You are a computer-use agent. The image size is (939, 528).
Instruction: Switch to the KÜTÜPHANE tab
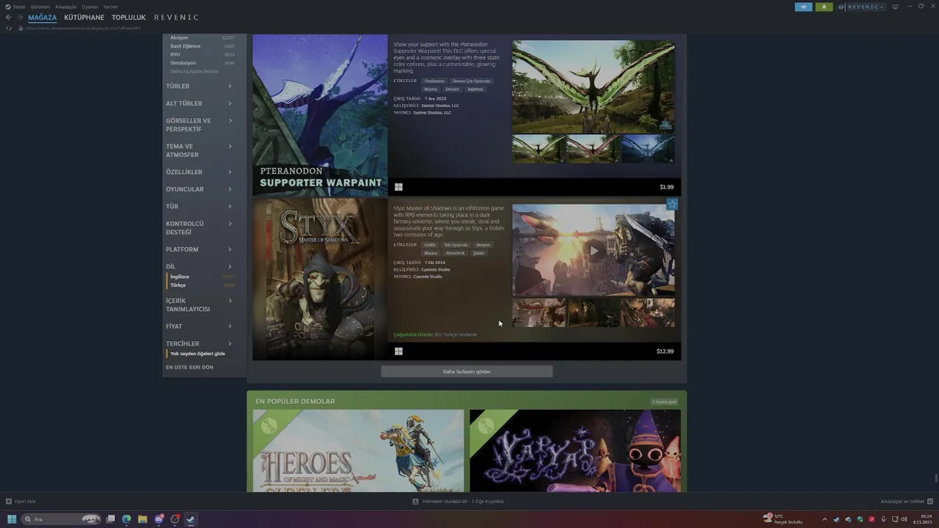pyautogui.click(x=84, y=17)
